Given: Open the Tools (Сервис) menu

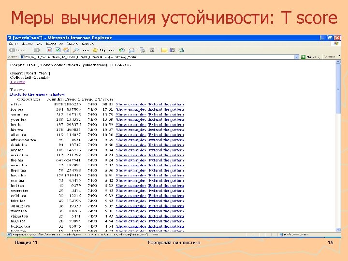Looking at the screenshot, I should (72, 43).
